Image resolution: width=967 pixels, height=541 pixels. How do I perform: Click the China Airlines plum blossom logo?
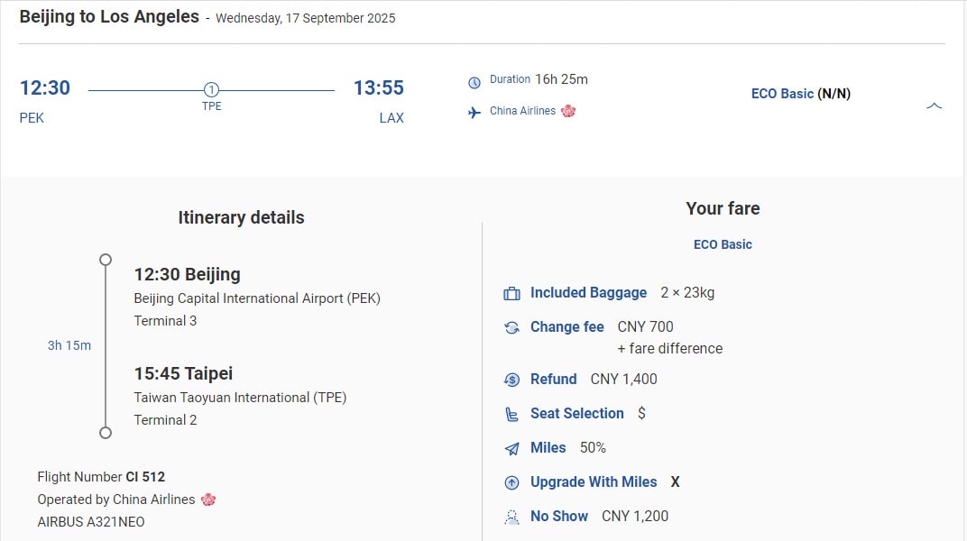[568, 111]
